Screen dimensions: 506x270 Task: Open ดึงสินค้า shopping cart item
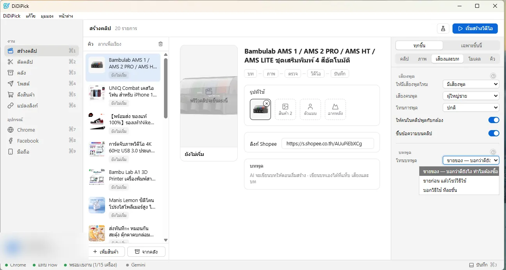[41, 95]
